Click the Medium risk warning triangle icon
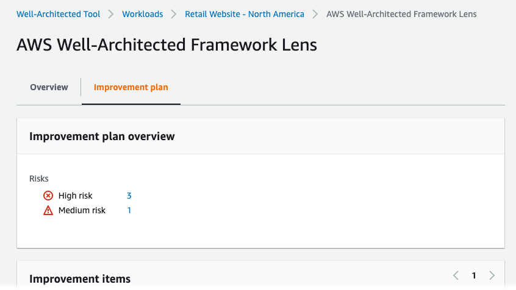 coord(48,211)
